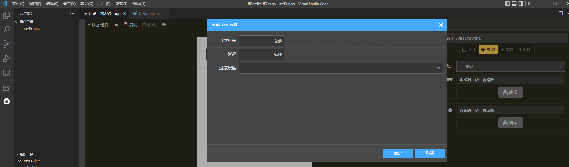Open Run and Debug view
The width and height of the screenshot is (569, 167).
tap(7, 58)
